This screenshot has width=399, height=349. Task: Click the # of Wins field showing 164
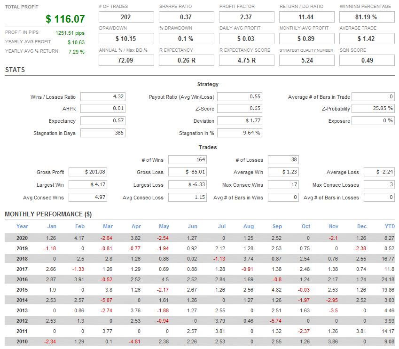[188, 160]
